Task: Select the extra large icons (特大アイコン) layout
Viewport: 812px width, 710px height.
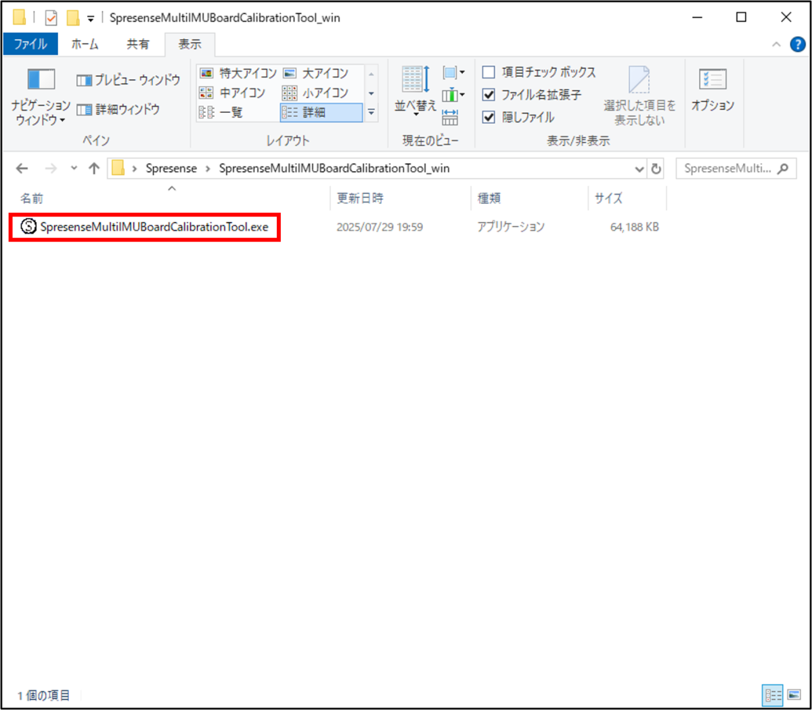Action: pyautogui.click(x=239, y=73)
